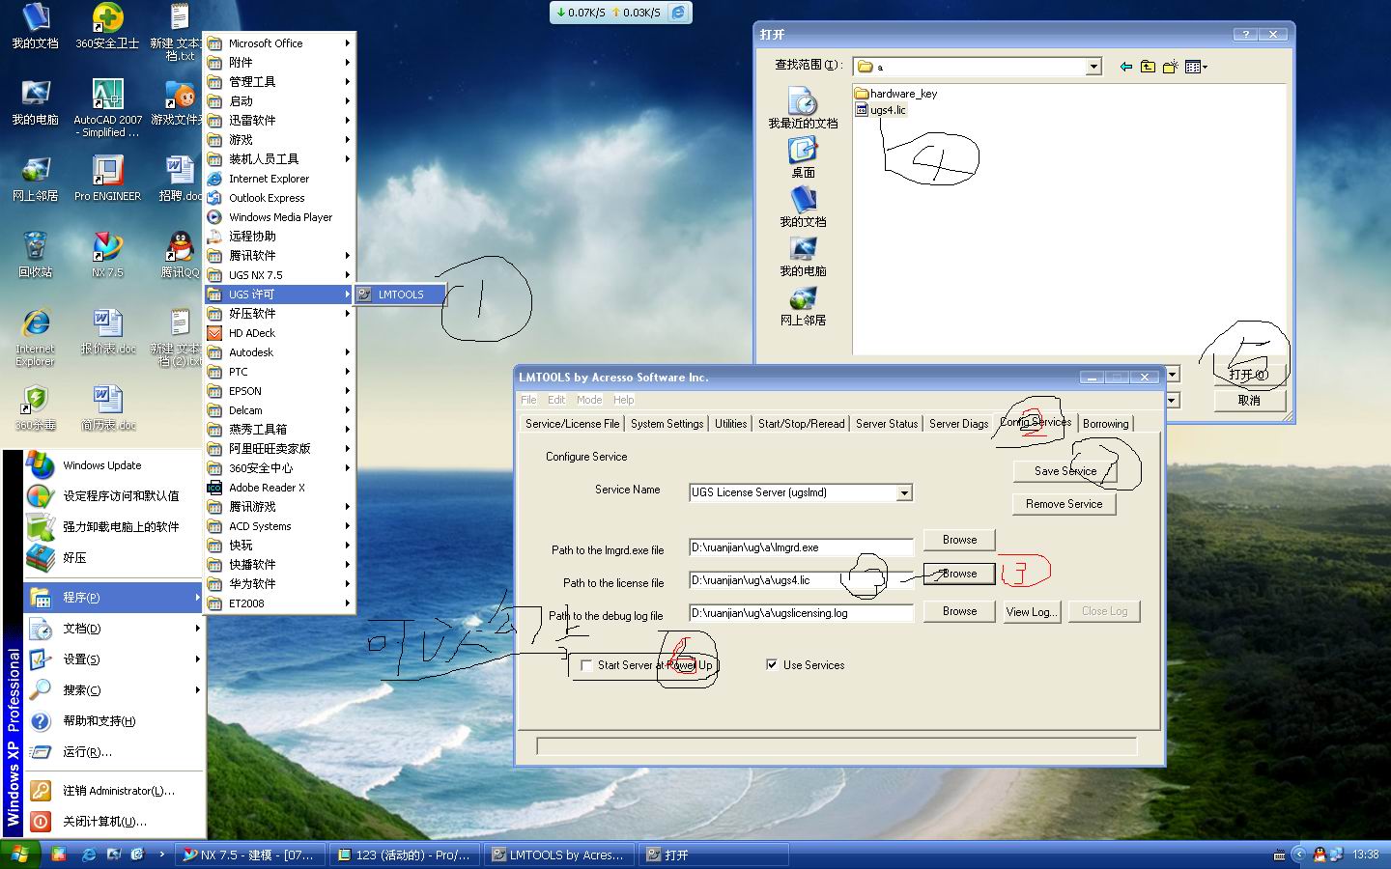Click 取消 to cancel the Open dialog
This screenshot has height=869, width=1391.
click(1249, 400)
